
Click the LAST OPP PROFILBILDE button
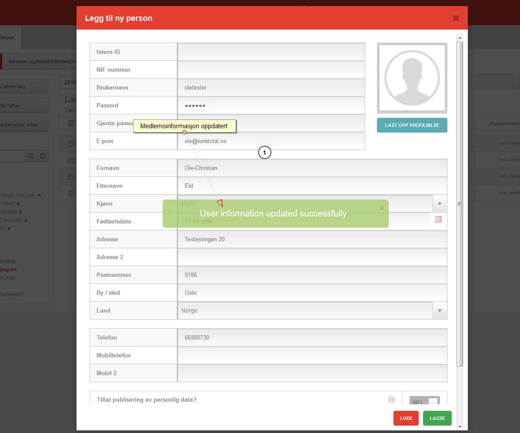pyautogui.click(x=412, y=125)
